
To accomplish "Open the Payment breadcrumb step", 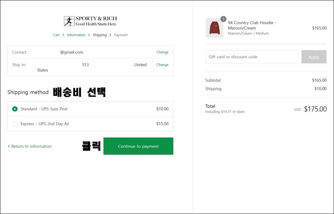I will (121, 35).
